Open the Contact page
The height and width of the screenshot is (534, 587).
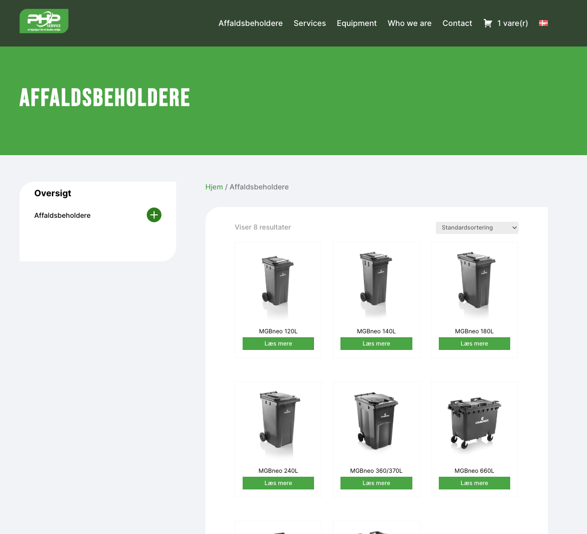click(x=457, y=23)
